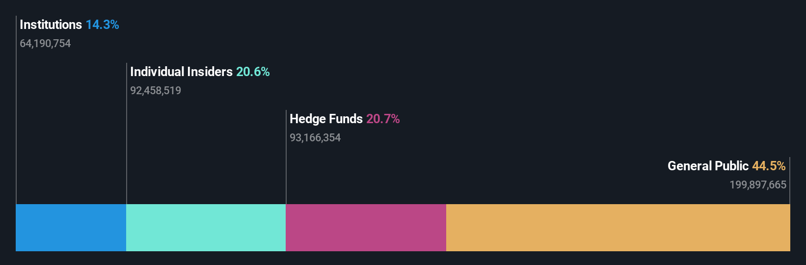The image size is (806, 265).
Task: Click the Institutions vertical leader line
Action: click(16, 123)
